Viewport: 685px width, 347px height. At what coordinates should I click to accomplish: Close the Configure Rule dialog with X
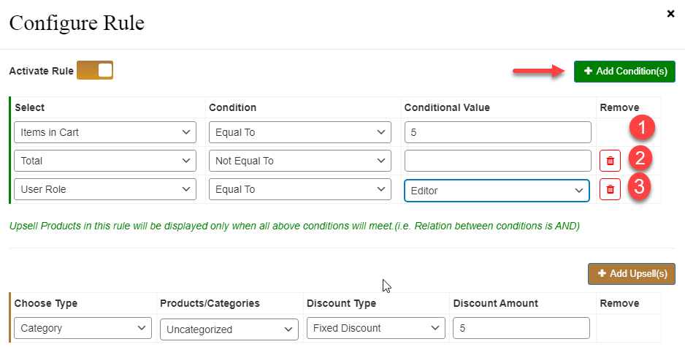(670, 14)
